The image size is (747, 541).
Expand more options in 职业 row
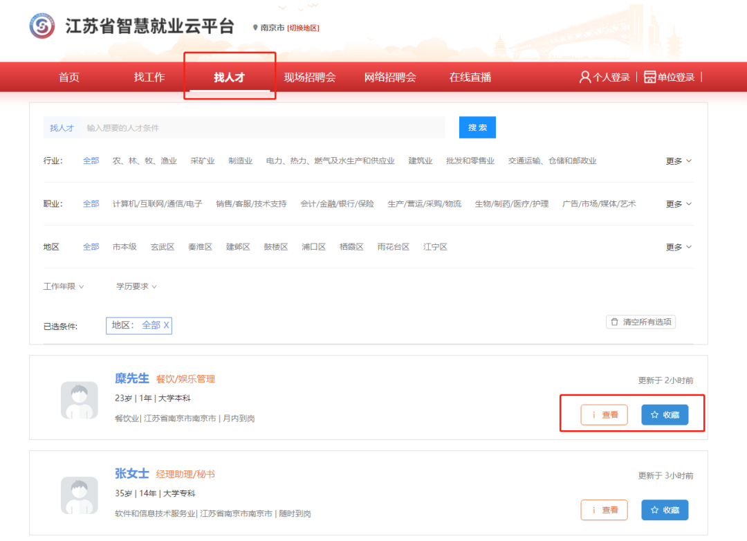coord(678,204)
